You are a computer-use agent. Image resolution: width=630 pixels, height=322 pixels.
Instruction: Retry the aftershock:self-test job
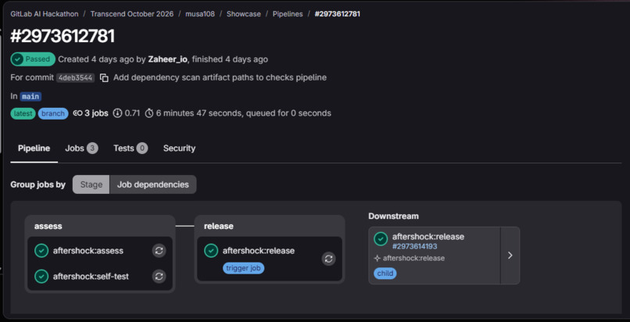(159, 276)
